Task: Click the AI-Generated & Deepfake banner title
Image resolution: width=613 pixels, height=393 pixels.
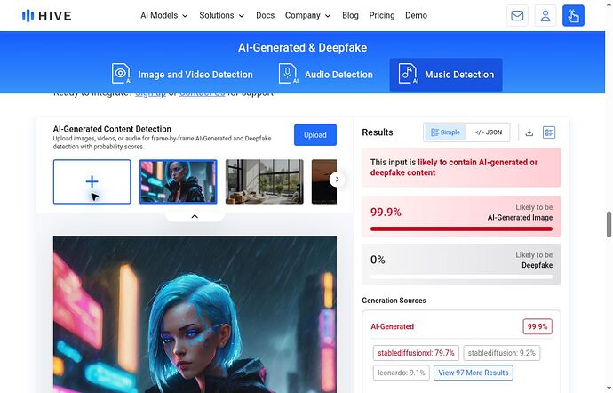Action: coord(302,47)
